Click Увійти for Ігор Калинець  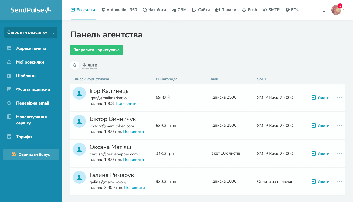320,97
